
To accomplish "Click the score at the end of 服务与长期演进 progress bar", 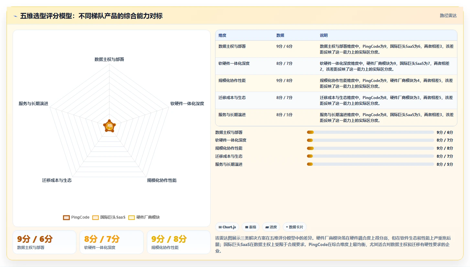I will click(445, 164).
